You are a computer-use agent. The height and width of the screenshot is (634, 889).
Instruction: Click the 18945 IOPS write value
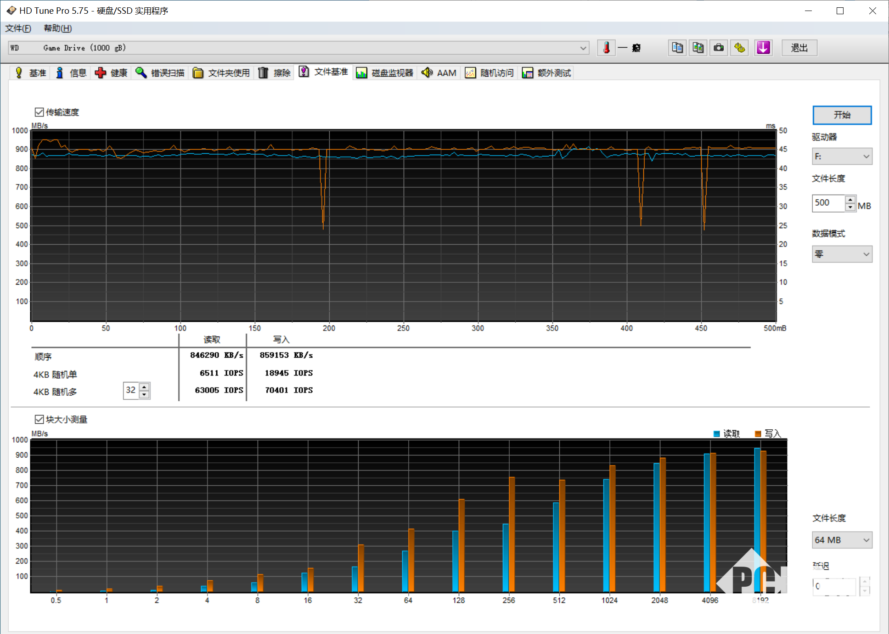(289, 373)
